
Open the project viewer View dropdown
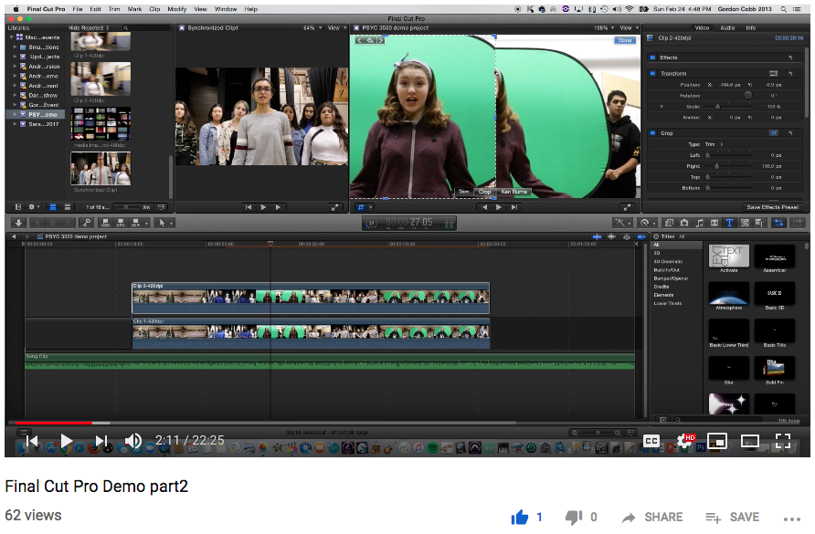[629, 28]
